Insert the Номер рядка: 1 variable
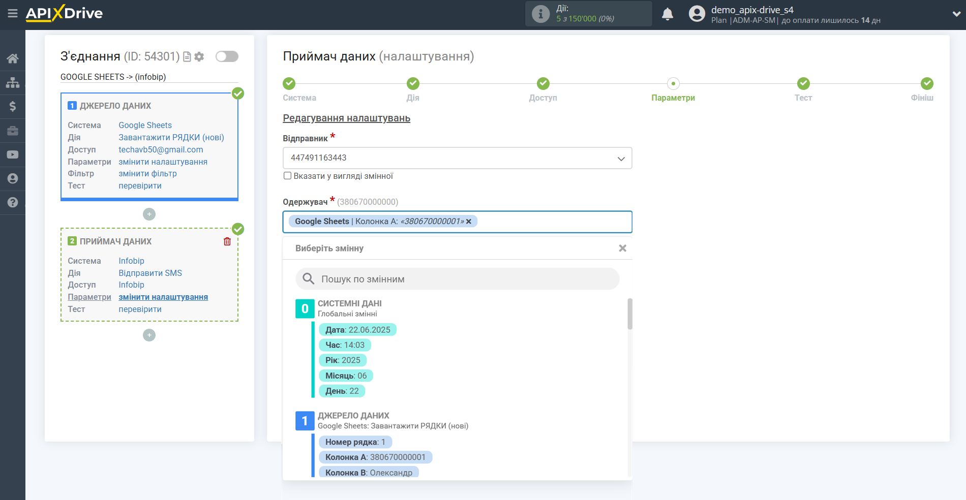This screenshot has width=966, height=500. click(355, 442)
